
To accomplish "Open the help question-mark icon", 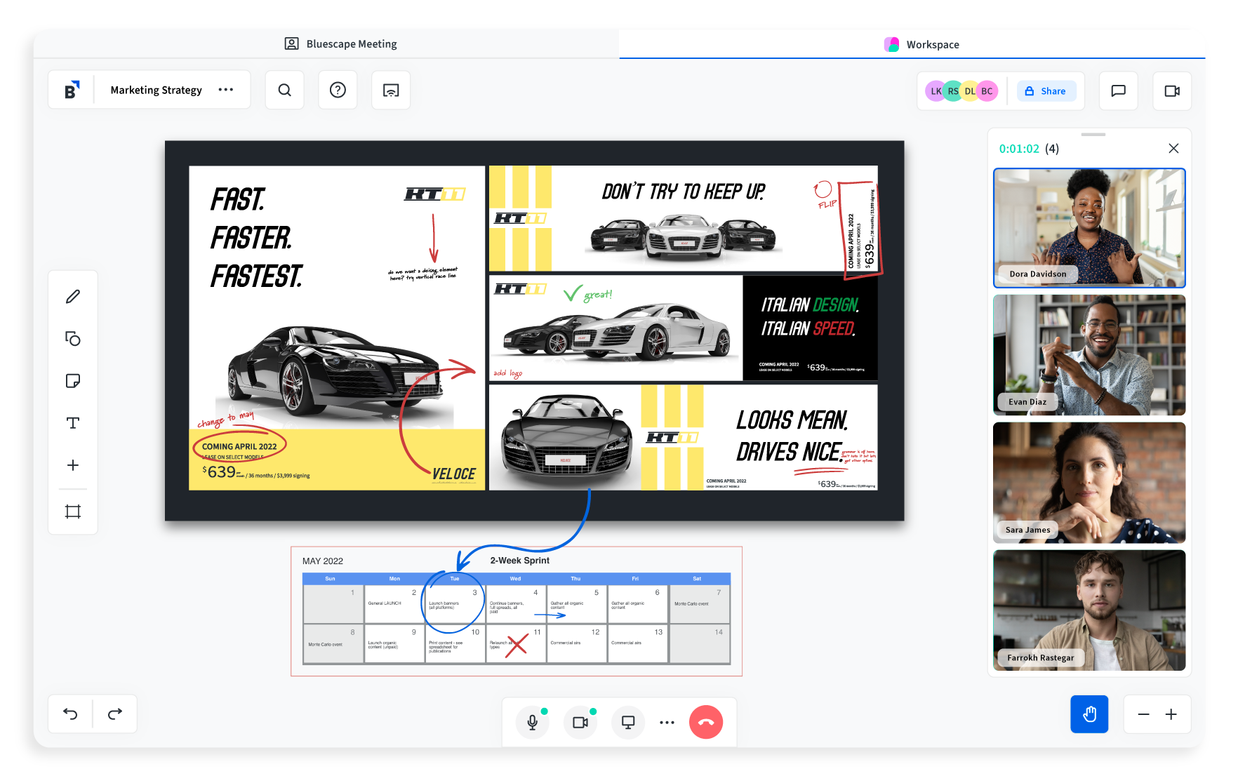I will tap(338, 90).
